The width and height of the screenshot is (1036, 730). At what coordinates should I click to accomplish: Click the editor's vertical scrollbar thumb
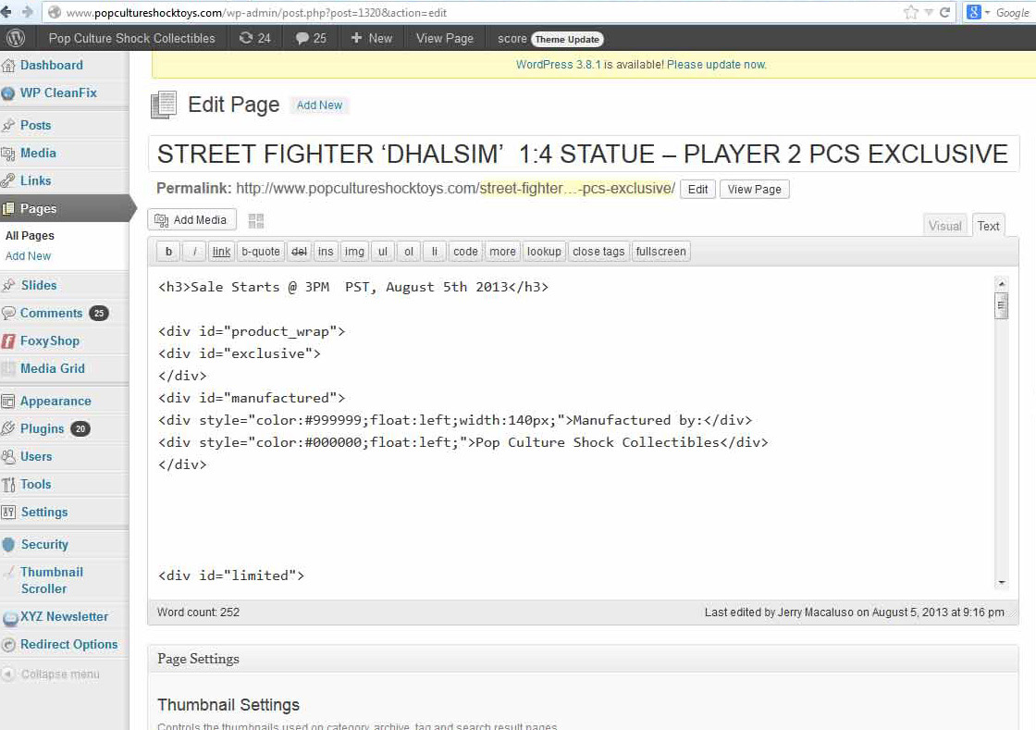pyautogui.click(x=1001, y=305)
